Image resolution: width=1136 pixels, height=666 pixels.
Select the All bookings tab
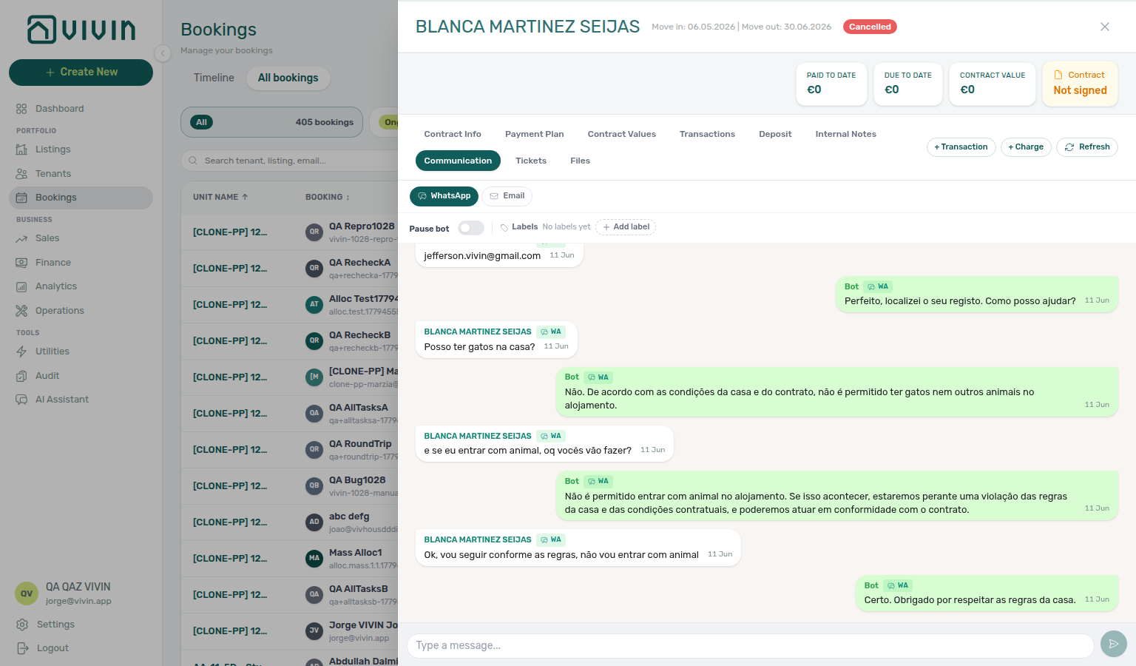click(x=288, y=78)
